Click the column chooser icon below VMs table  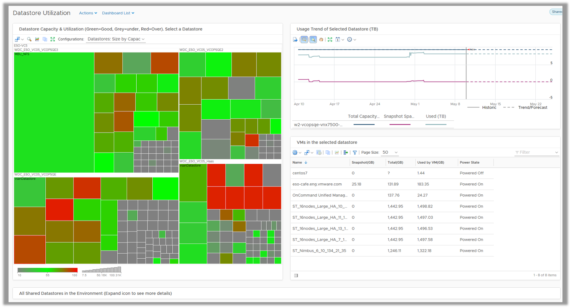(296, 275)
